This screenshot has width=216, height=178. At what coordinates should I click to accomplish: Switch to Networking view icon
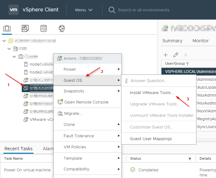[x=62, y=28]
